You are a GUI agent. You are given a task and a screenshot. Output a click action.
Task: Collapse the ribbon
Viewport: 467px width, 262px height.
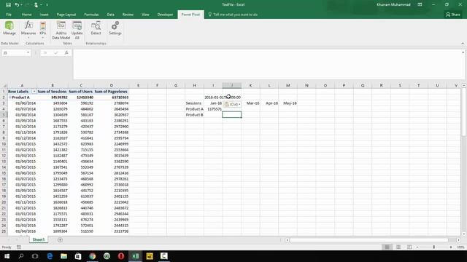(x=463, y=44)
